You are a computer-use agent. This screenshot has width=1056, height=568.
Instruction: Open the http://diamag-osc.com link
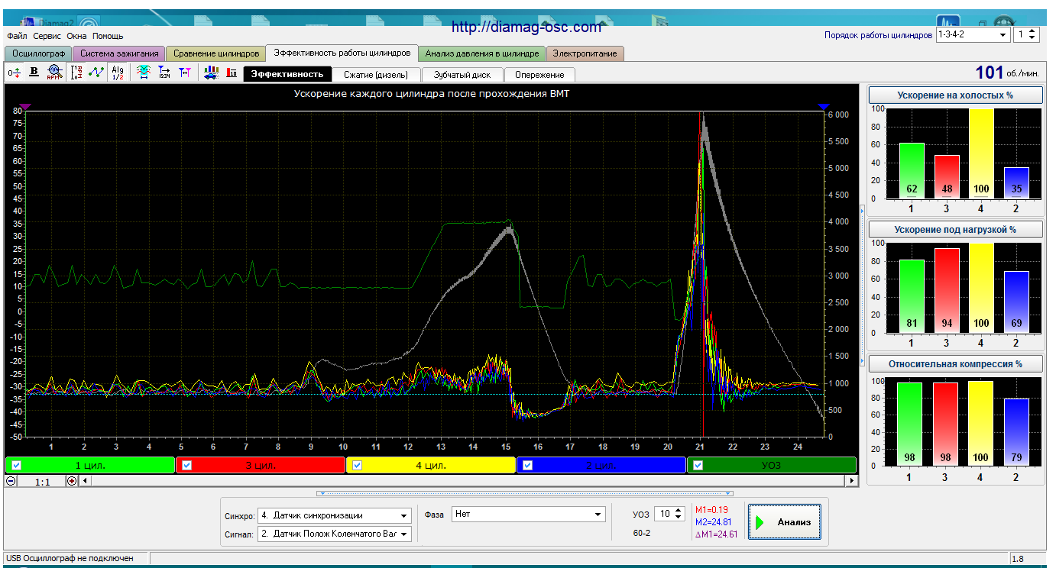[x=526, y=27]
